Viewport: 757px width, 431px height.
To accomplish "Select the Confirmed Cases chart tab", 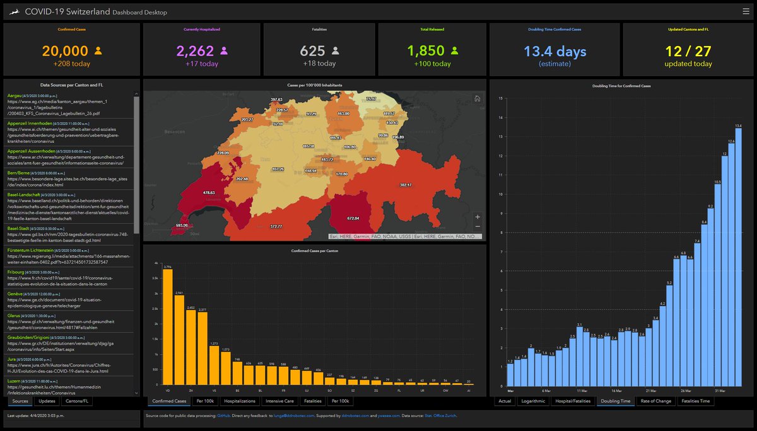I will (169, 401).
